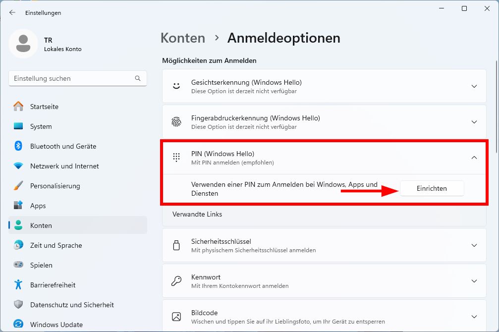Expand the Gesichtserkennung section
Screen dimensions: 499x332
click(x=474, y=85)
